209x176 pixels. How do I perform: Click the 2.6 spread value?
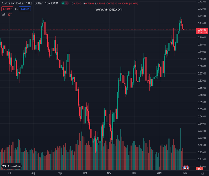click(x=16, y=9)
